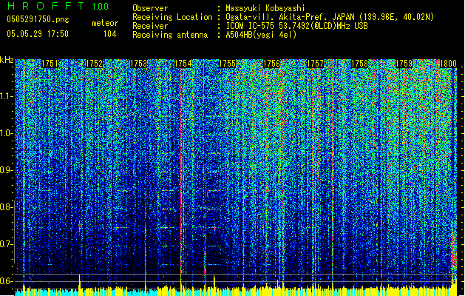Click the ICOM IC-575 receiver text
Viewport: 465px width, 296px height.
coord(296,26)
